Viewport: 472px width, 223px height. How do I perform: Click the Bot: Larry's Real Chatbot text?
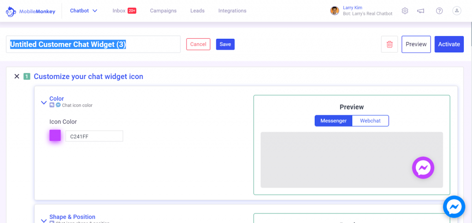coord(367,13)
